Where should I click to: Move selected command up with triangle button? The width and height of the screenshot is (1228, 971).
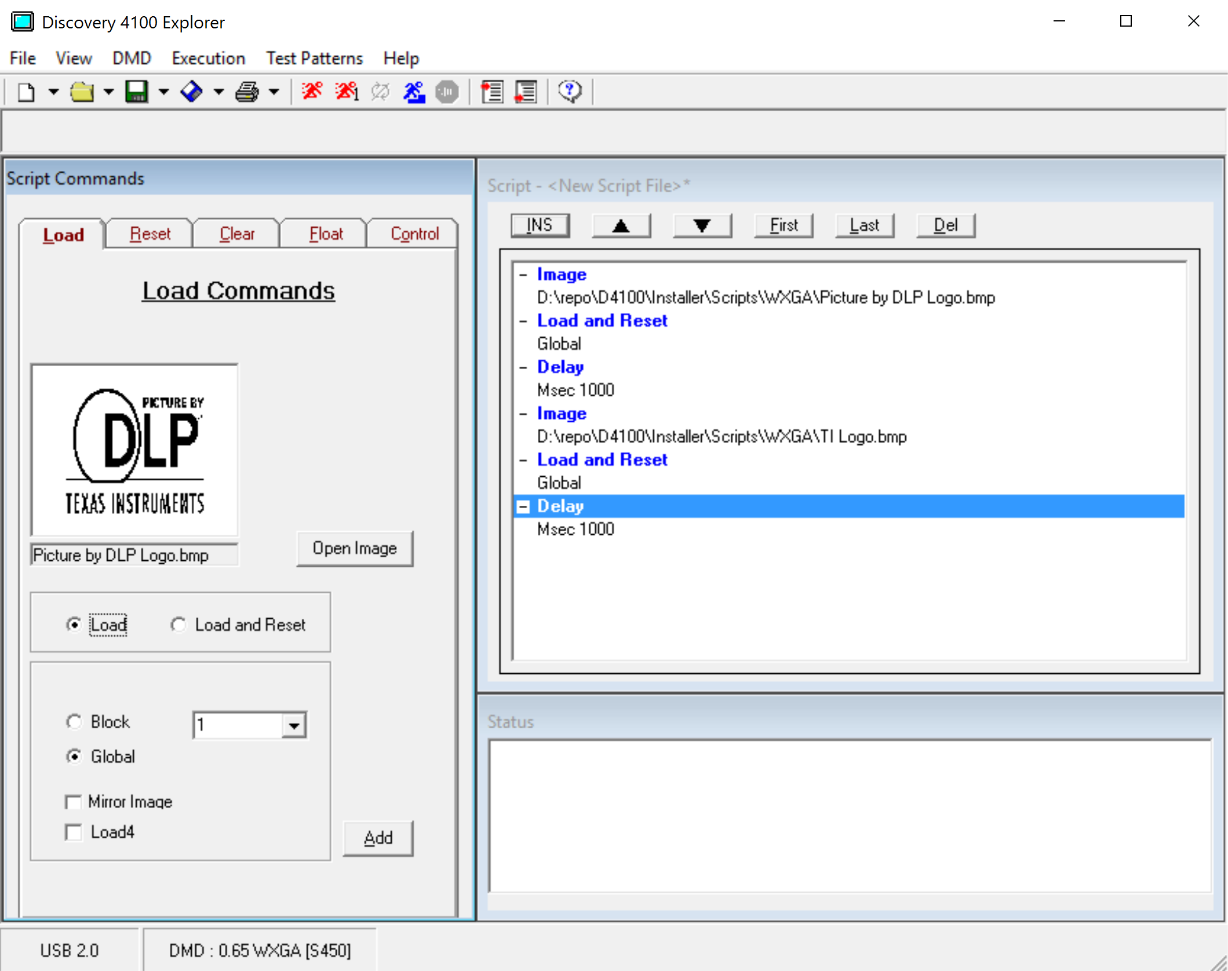tap(621, 225)
